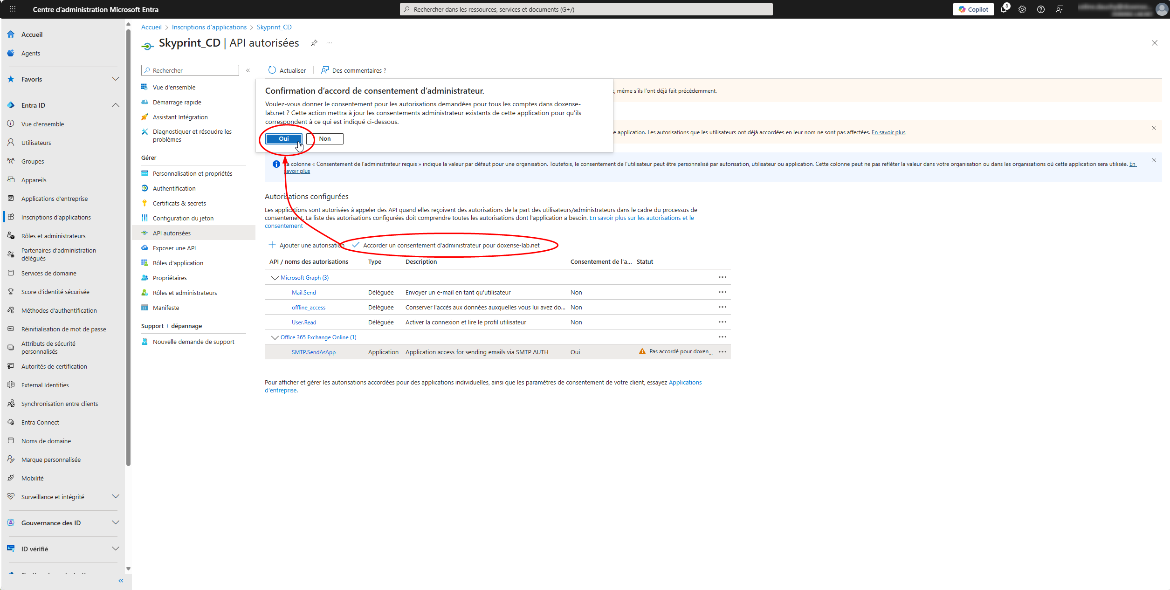Click Non to cancel the consent
Screen dimensions: 1170x590
click(x=325, y=139)
